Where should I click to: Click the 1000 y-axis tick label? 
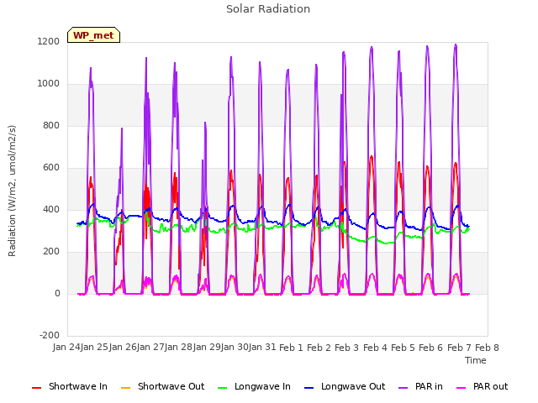click(49, 84)
